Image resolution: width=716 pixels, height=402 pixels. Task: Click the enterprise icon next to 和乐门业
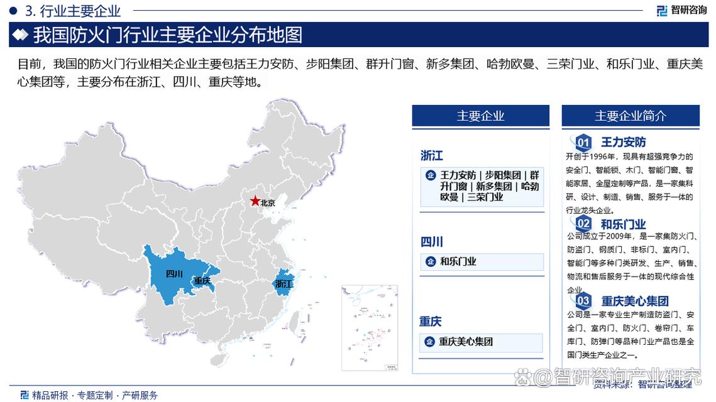click(431, 262)
